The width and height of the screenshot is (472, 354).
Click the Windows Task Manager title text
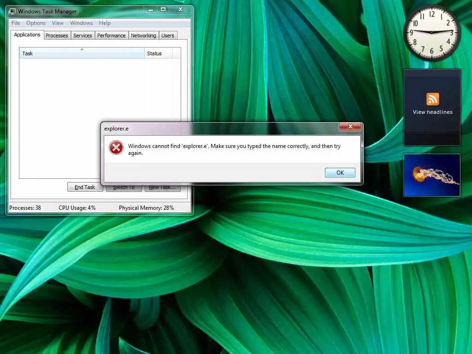(x=47, y=12)
